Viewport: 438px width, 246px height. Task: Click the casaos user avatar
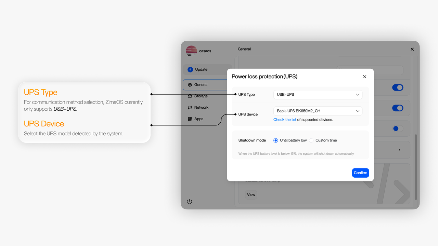(191, 51)
